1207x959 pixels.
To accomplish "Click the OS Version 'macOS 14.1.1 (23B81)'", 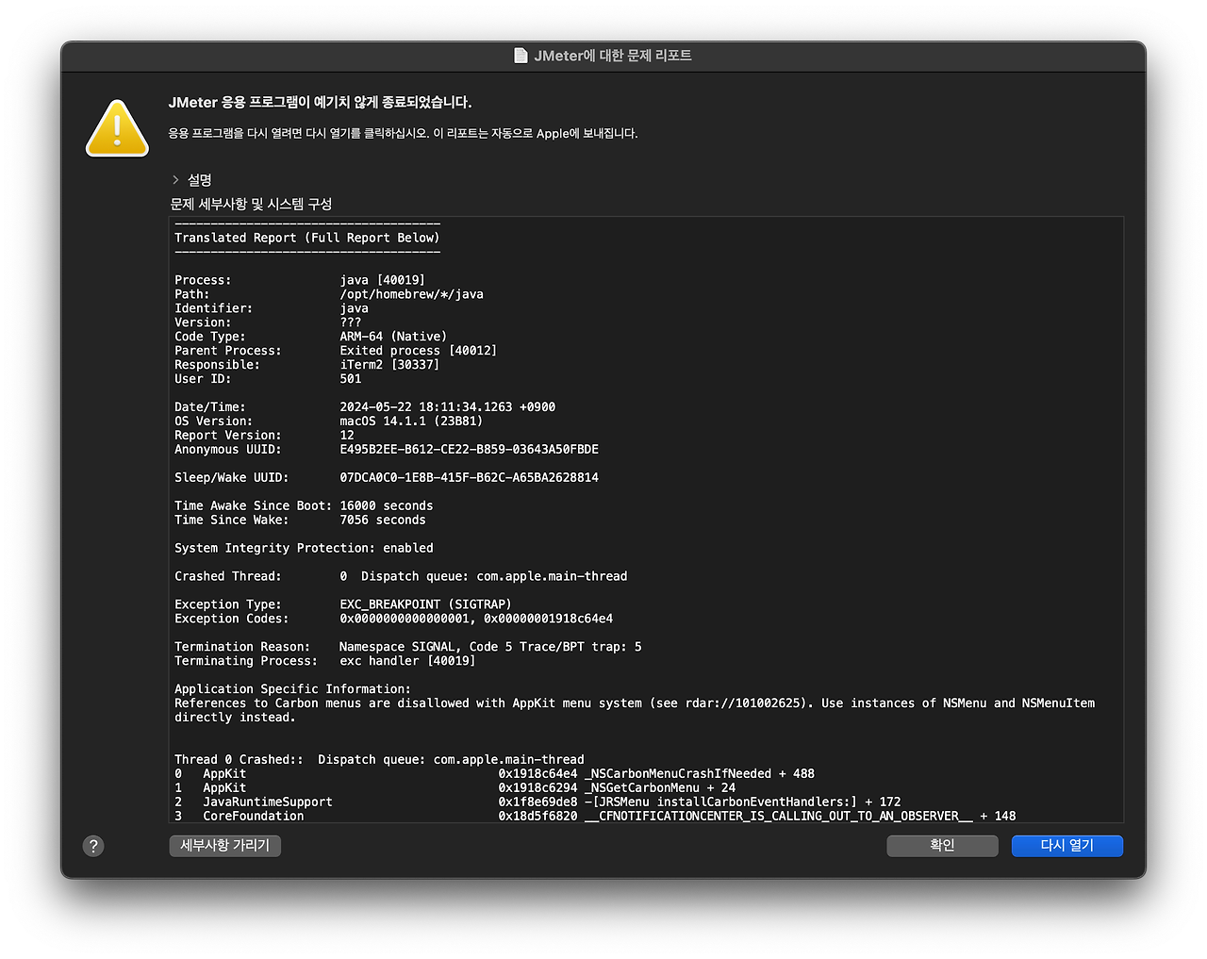I will [x=411, y=422].
